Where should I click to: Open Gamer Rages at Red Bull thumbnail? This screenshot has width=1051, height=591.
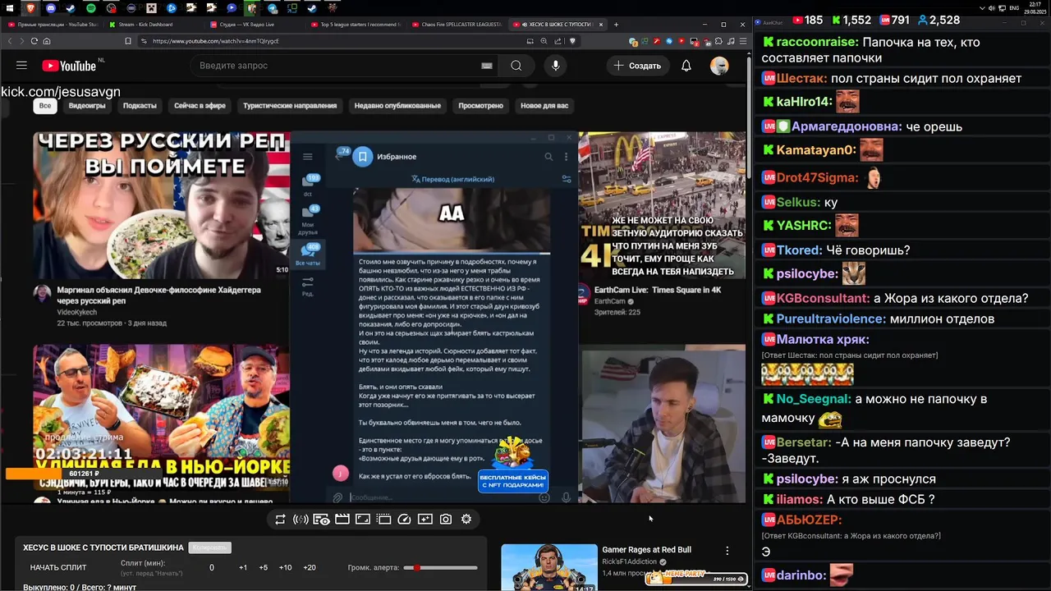549,567
